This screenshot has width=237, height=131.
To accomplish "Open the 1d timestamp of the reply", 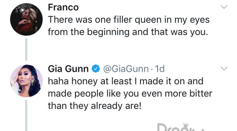I will [160, 69].
